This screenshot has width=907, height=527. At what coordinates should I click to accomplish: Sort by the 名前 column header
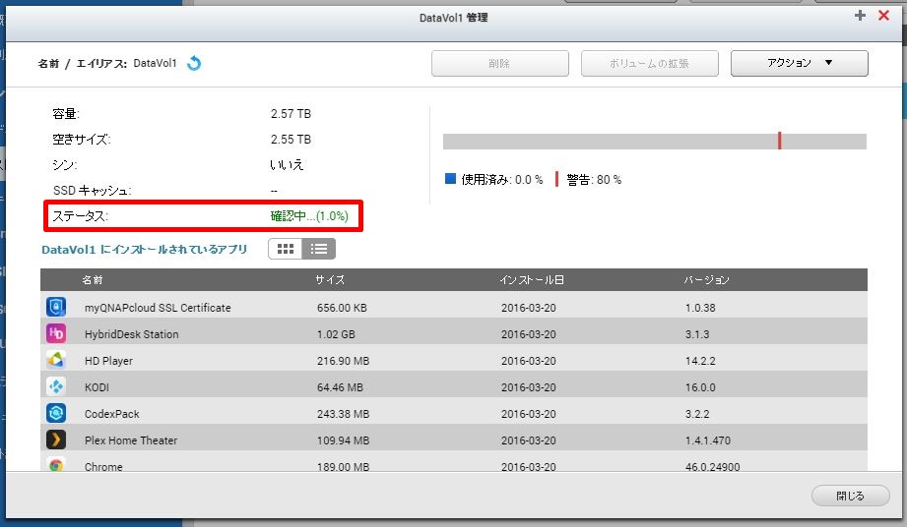93,280
